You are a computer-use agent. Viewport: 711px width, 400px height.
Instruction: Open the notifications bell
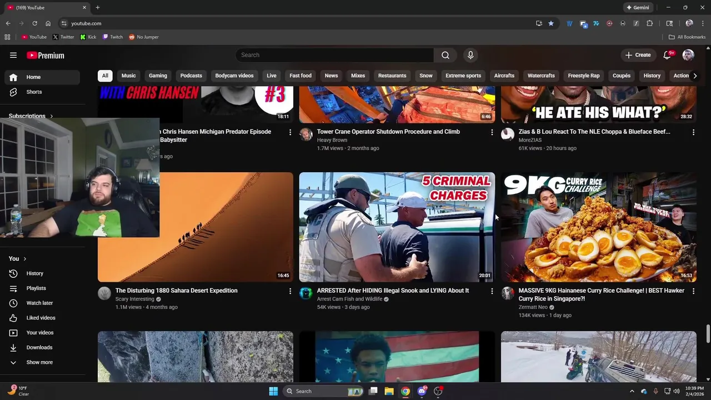pyautogui.click(x=668, y=55)
